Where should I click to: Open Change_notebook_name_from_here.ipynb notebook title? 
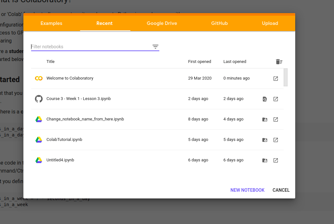(85, 119)
